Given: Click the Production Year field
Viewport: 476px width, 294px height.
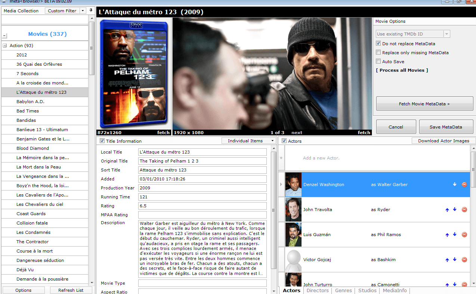Looking at the screenshot, I should click(x=202, y=188).
